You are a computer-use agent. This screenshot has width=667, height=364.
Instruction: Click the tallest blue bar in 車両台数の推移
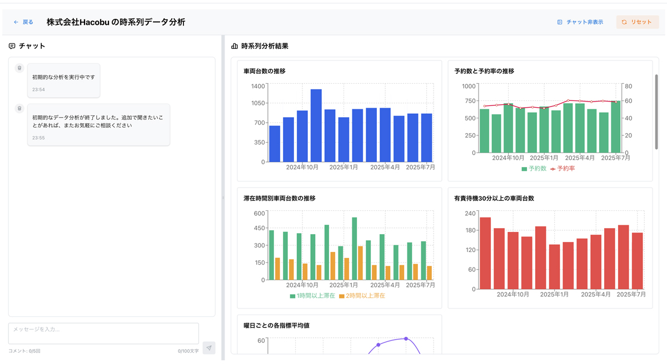pyautogui.click(x=316, y=125)
